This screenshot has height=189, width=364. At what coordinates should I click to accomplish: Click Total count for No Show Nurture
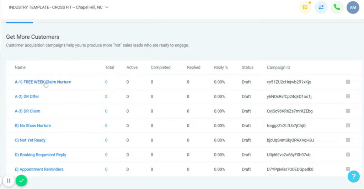106,126
